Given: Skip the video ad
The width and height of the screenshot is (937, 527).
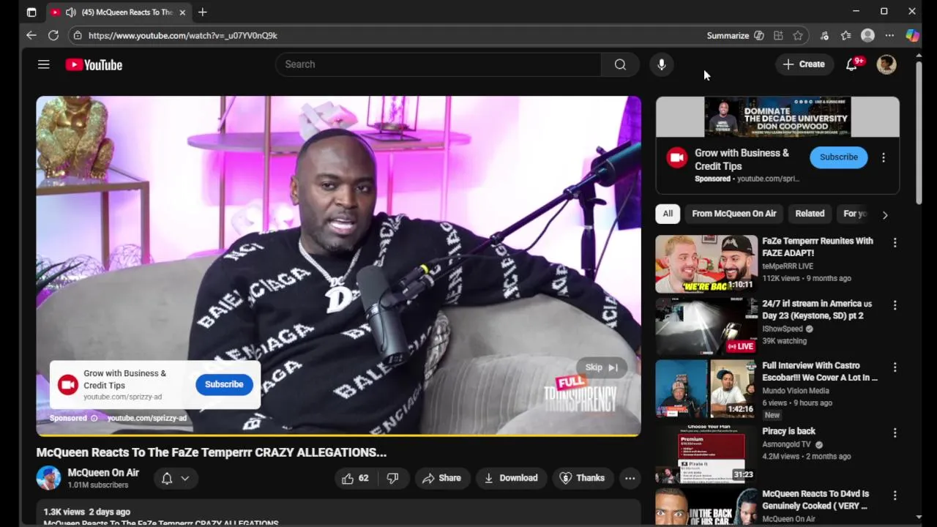Looking at the screenshot, I should pos(602,367).
